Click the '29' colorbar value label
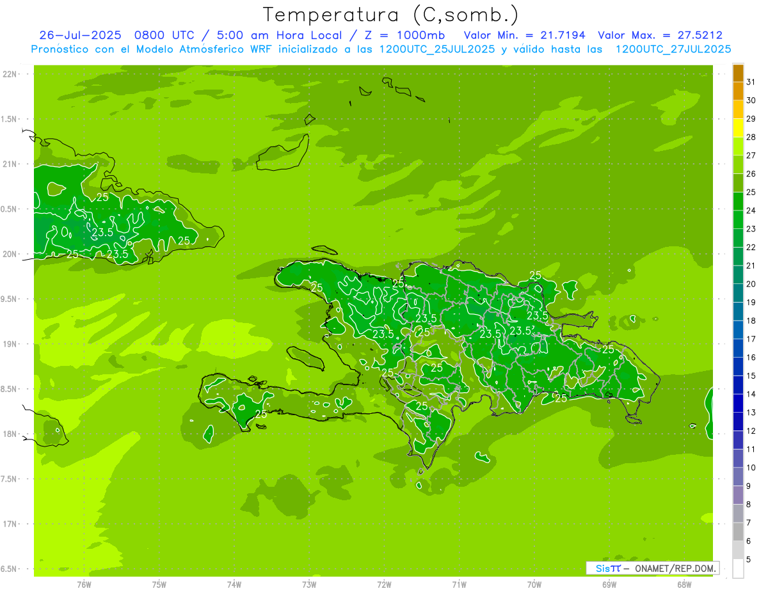Screen dimensions: 768x593 [x=751, y=119]
